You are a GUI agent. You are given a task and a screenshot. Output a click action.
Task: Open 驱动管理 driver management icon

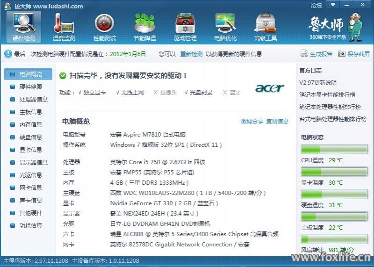185,26
